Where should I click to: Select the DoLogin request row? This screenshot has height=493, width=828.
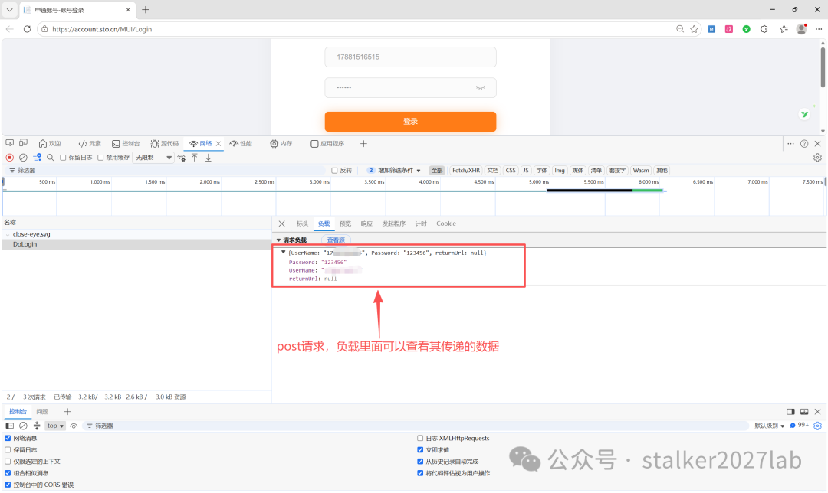click(136, 244)
